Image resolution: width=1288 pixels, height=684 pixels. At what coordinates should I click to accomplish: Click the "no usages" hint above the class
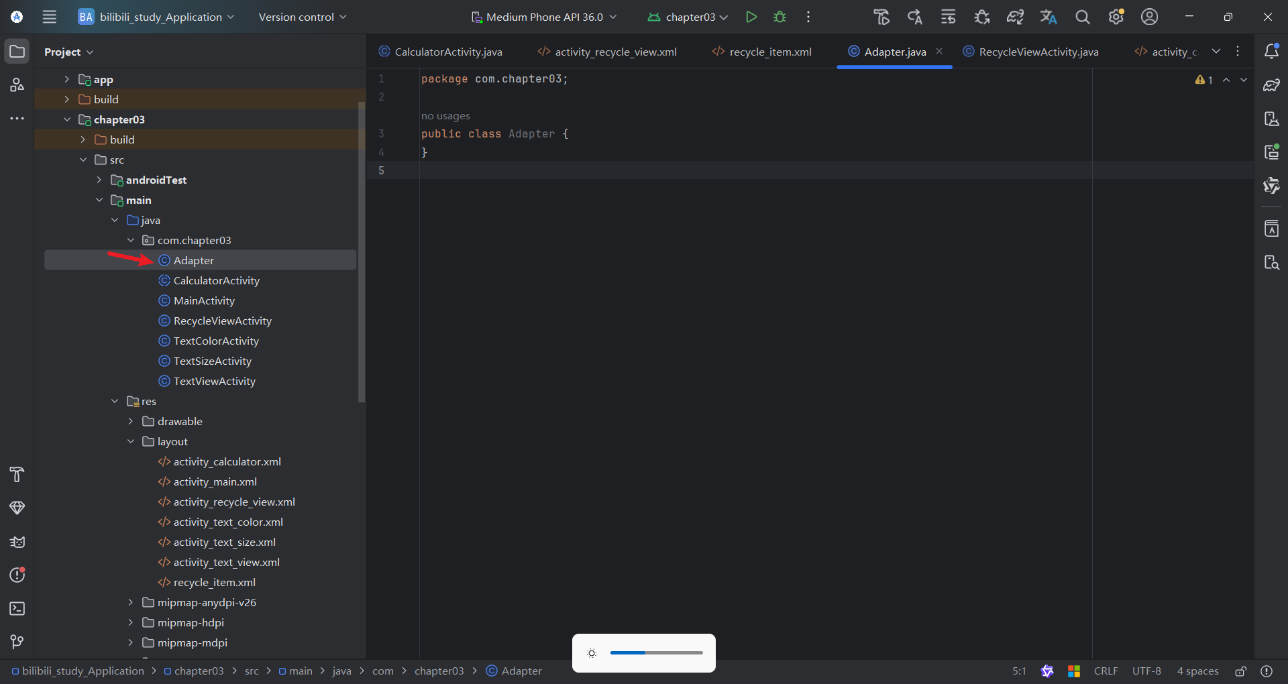(445, 116)
